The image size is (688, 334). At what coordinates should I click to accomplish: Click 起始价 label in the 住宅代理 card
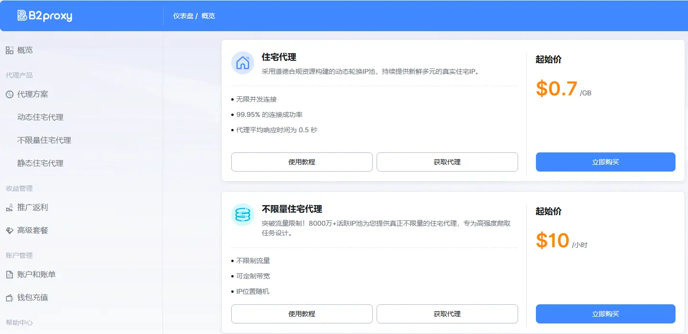(x=548, y=59)
